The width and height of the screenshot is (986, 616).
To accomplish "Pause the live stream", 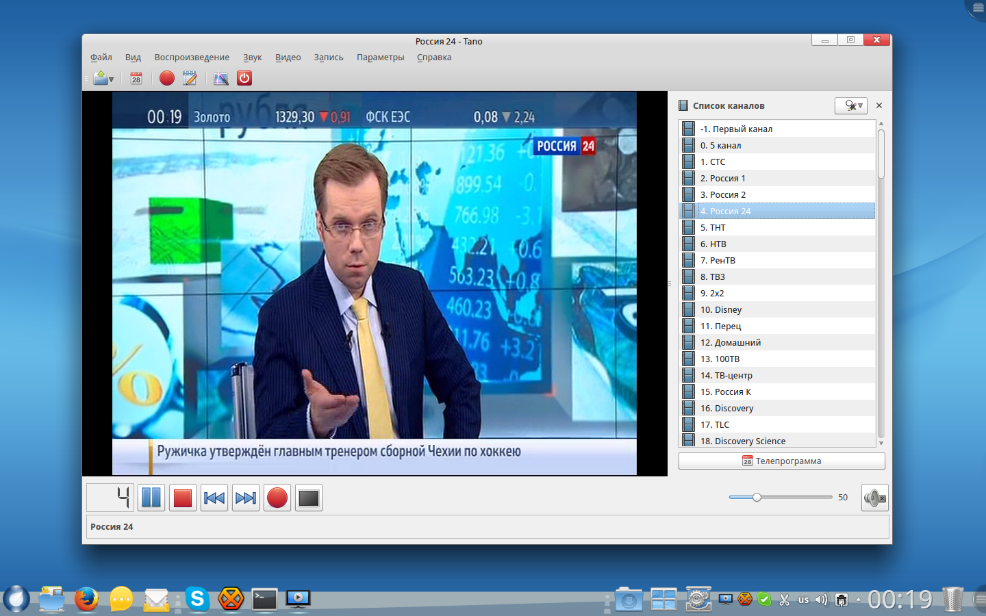I will (151, 498).
